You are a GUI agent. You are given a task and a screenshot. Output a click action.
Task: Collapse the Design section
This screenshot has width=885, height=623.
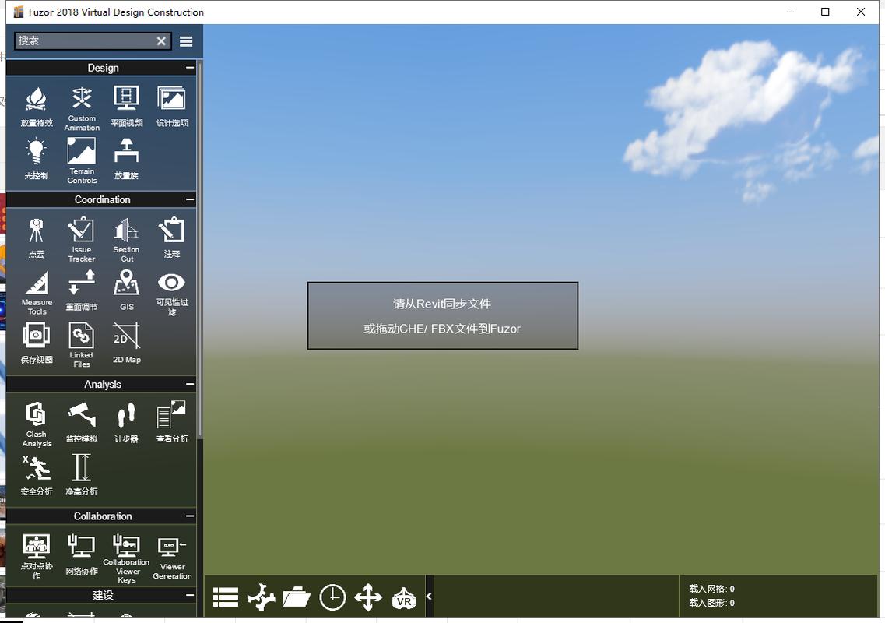coord(190,68)
